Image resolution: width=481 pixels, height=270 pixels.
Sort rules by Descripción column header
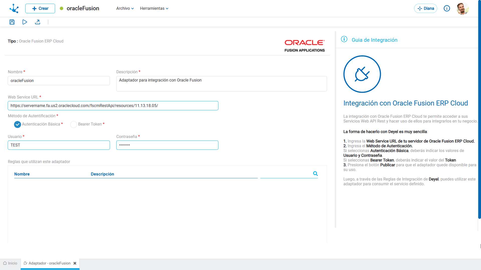(102, 174)
